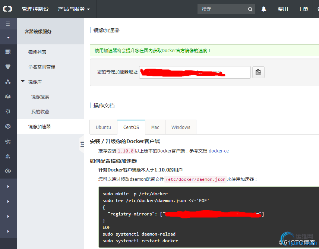The image size is (319, 249).
Task: Open 镜像搜索 under 镜像库
Action: (x=40, y=97)
